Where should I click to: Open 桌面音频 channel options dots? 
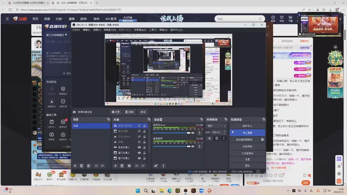(x=200, y=146)
